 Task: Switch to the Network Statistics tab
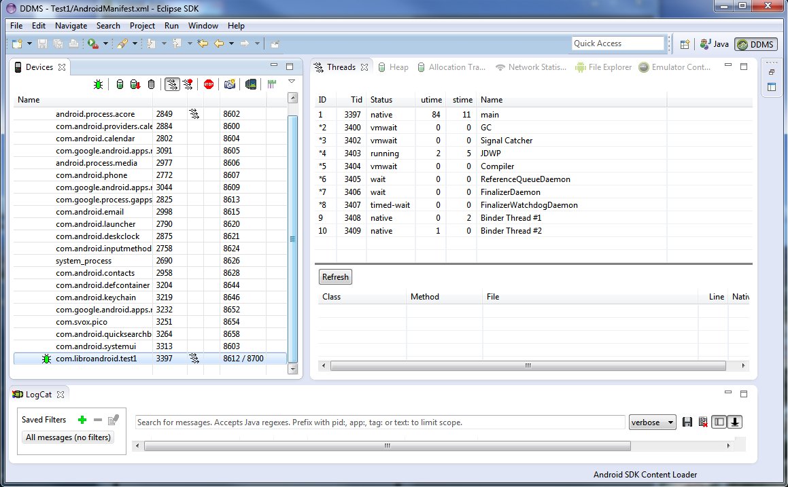tap(531, 67)
